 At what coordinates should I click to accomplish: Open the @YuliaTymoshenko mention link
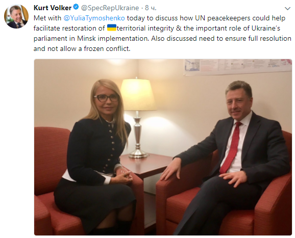94,18
